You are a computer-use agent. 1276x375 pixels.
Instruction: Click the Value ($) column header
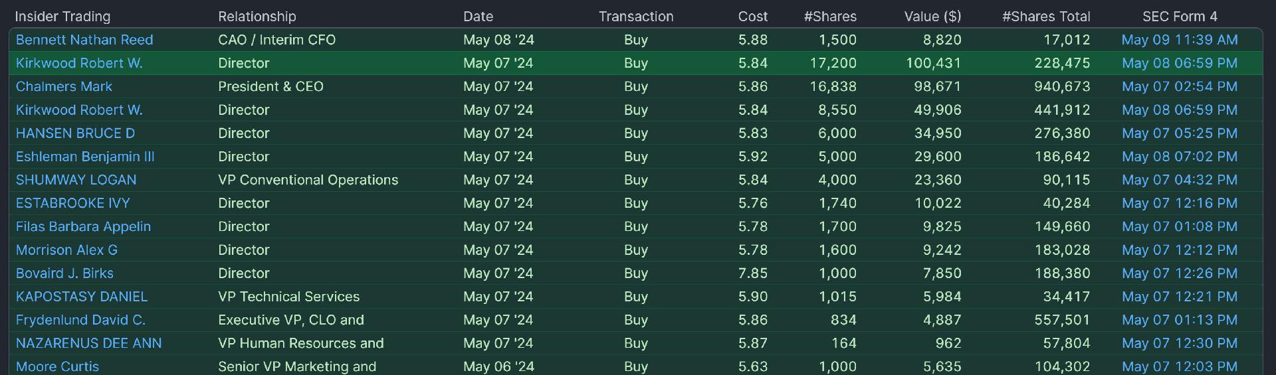coord(932,17)
